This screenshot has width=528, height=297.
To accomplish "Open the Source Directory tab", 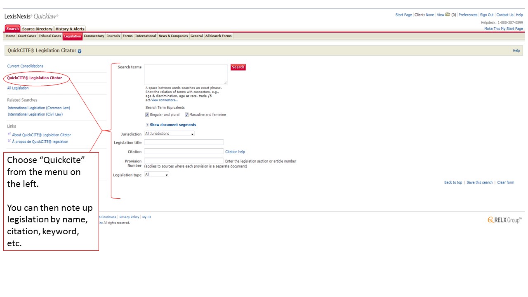I will click(x=37, y=29).
